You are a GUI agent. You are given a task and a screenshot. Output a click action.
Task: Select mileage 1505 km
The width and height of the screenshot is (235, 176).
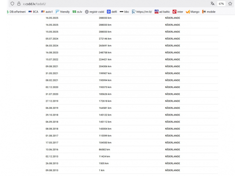104,163
